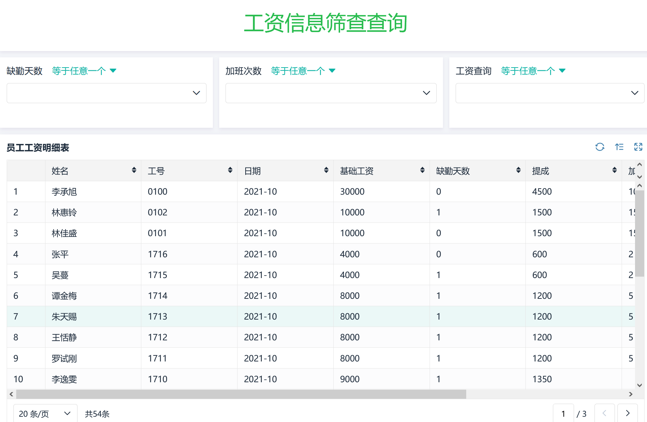Open 加班次数 condition dropdown 等于任意一个

(x=303, y=71)
